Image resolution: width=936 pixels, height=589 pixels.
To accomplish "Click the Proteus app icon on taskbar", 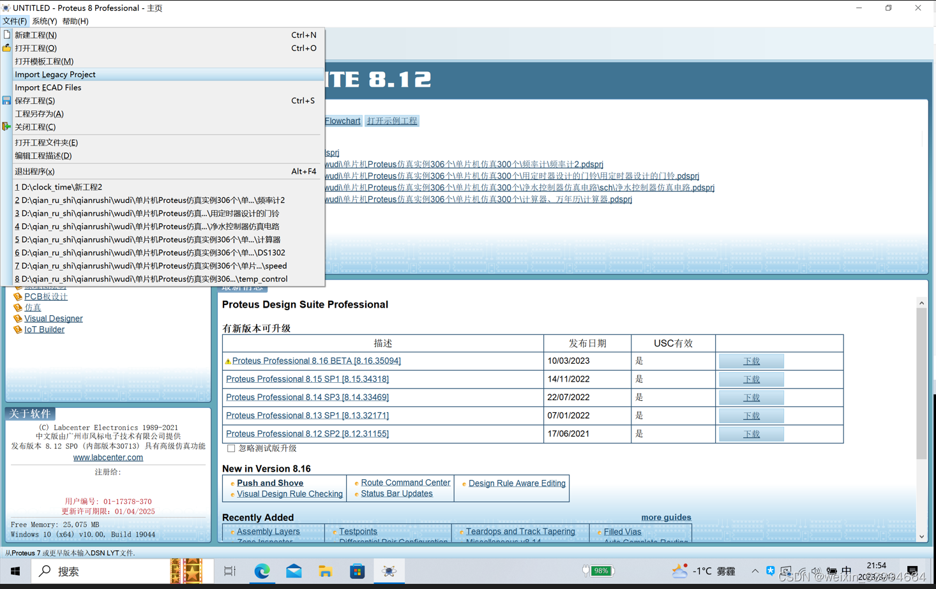I will click(389, 571).
